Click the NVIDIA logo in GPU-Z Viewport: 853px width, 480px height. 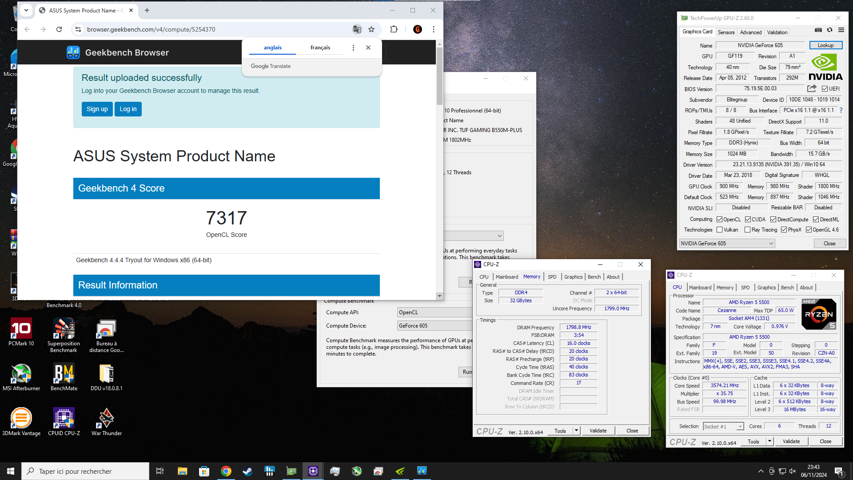825,67
